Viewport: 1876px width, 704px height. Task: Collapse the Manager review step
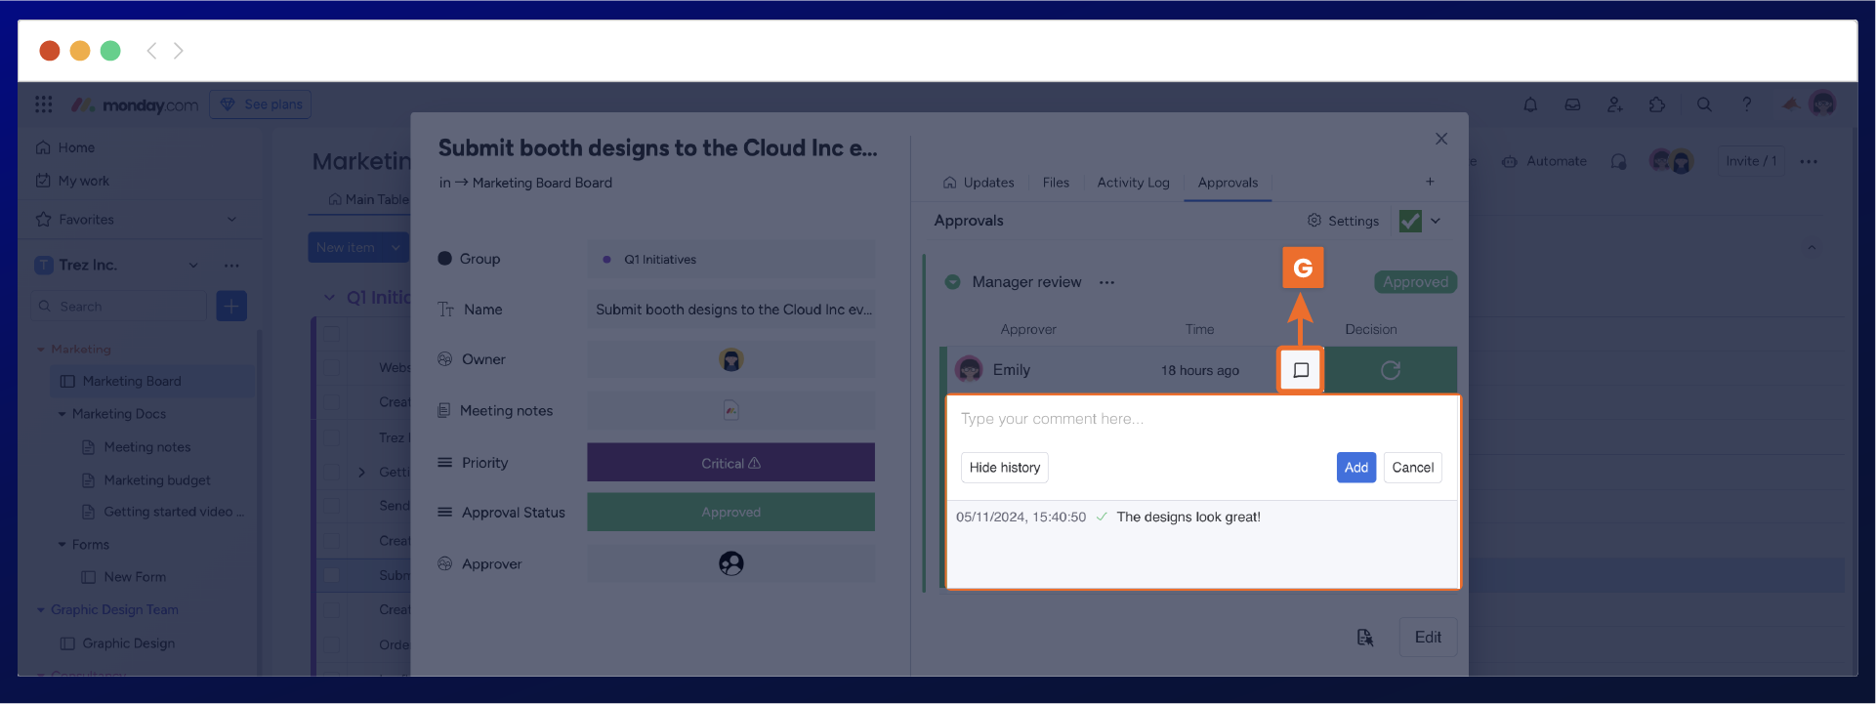(952, 282)
